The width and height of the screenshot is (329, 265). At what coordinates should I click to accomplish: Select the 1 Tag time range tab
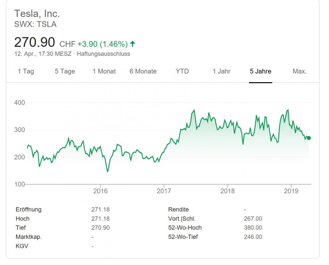coord(26,71)
